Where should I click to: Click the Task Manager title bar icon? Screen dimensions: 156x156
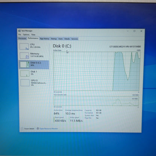pyautogui.click(x=19, y=31)
